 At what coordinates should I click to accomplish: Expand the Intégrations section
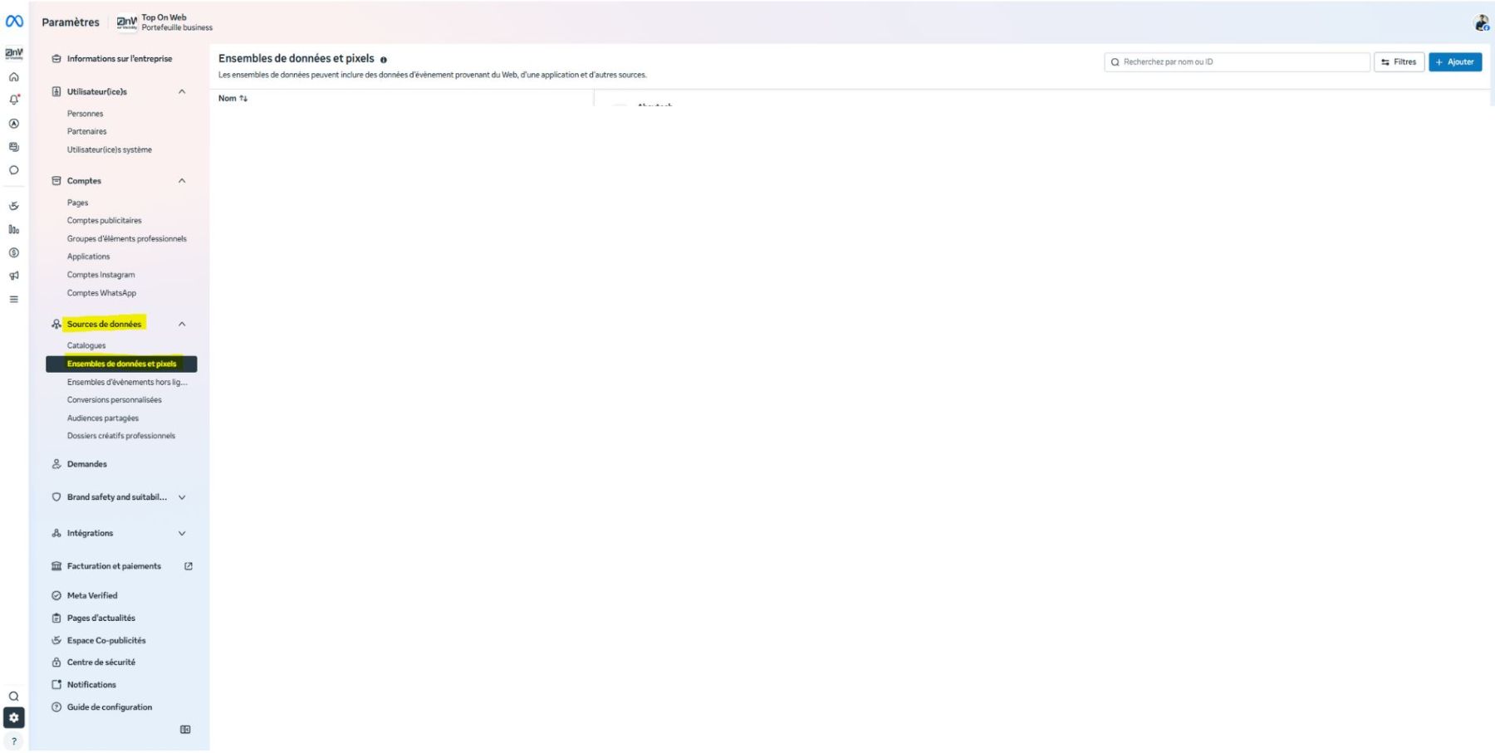pos(182,534)
